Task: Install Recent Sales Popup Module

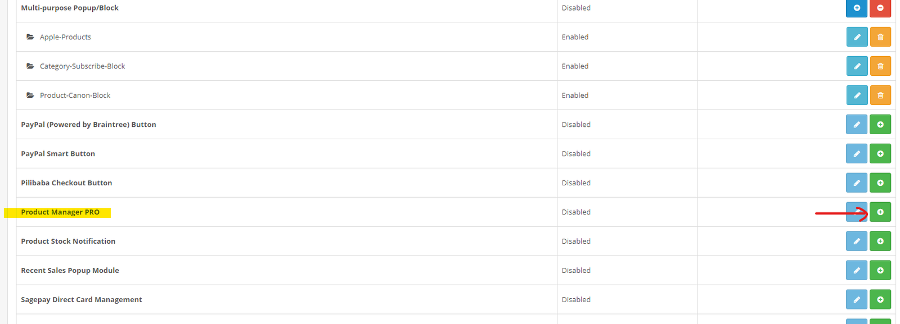Action: [880, 271]
